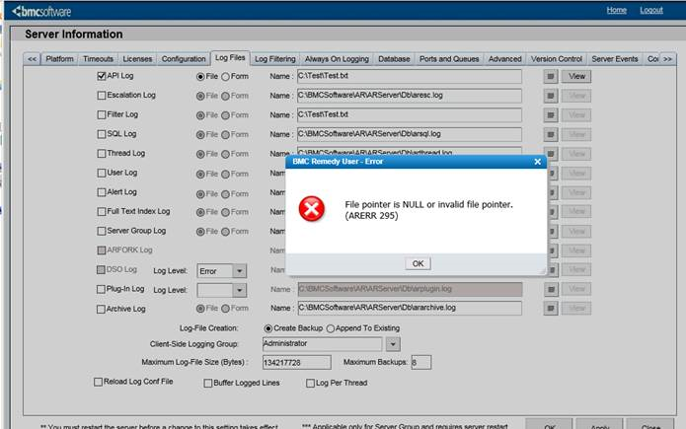Screen dimensions: 686x429
Task: Open file browser icon for API Log
Action: point(551,77)
